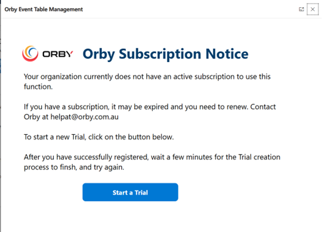Click the 'If you have a subscription' sentence

[x=150, y=112]
